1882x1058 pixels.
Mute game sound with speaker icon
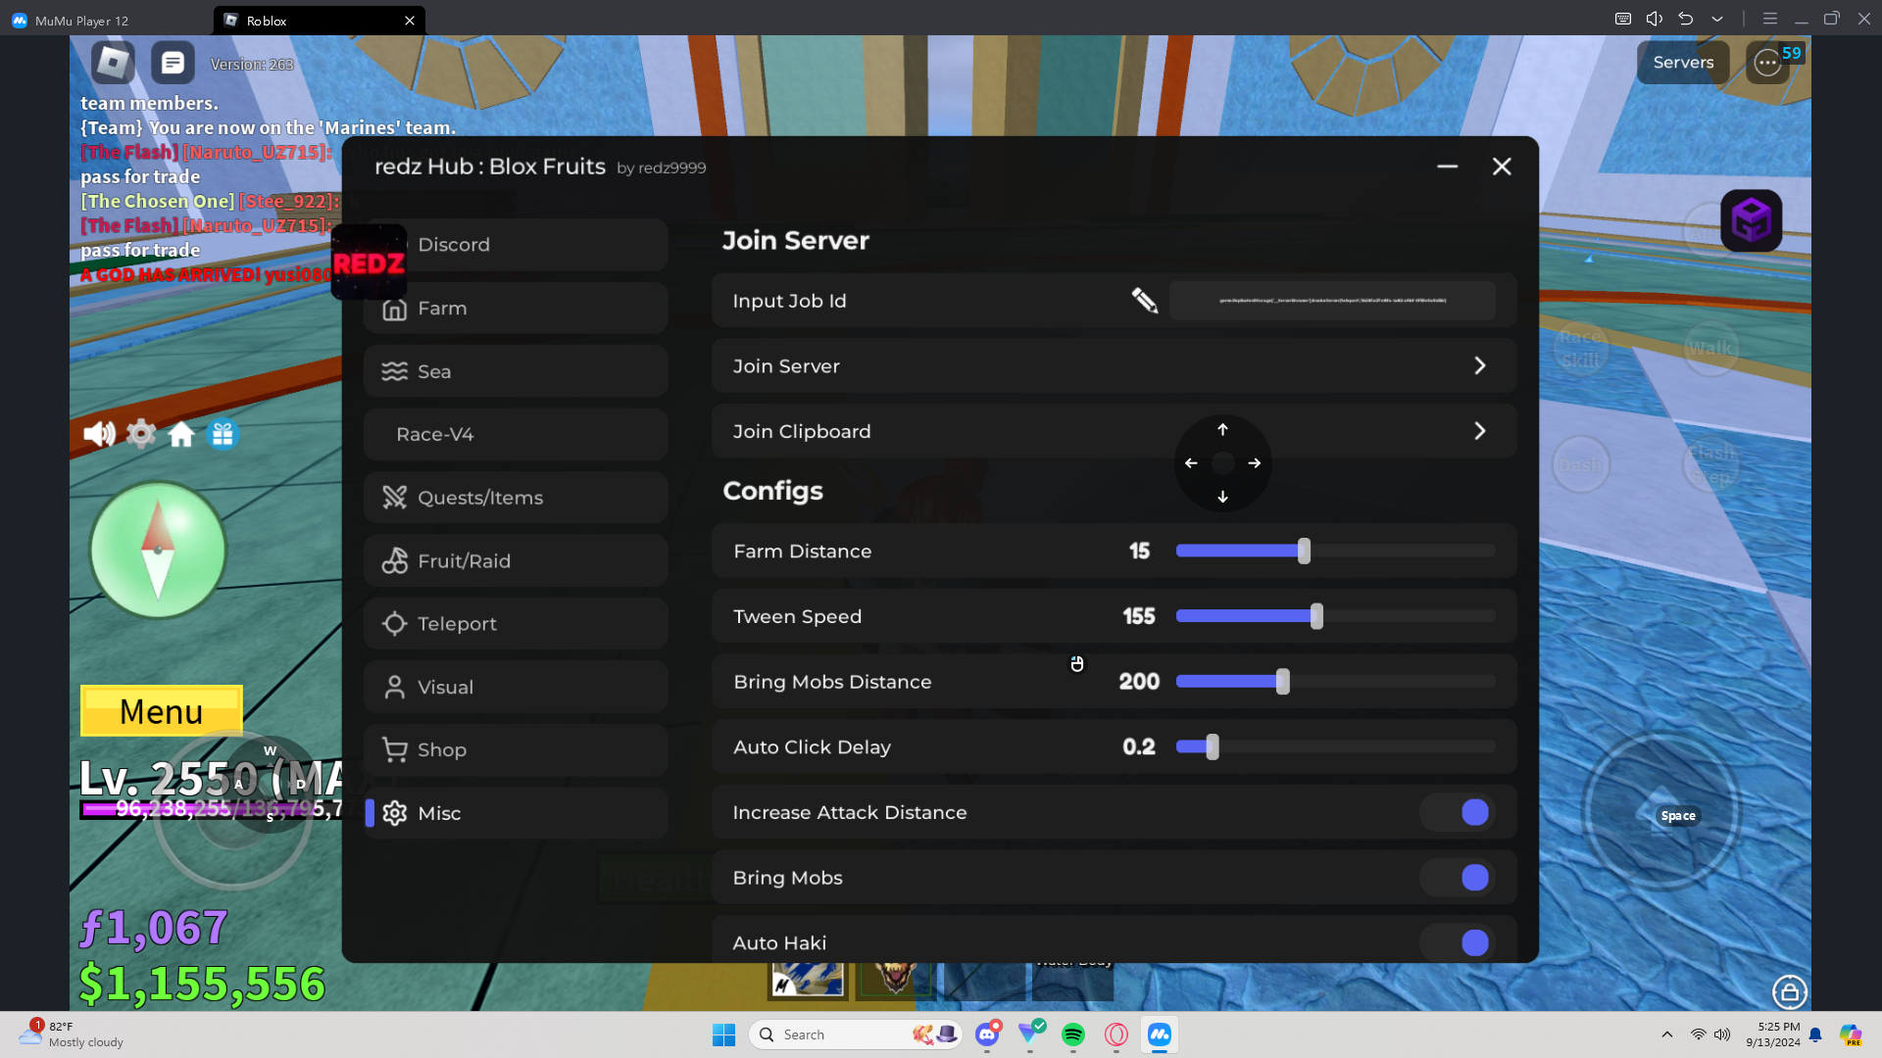(x=99, y=433)
